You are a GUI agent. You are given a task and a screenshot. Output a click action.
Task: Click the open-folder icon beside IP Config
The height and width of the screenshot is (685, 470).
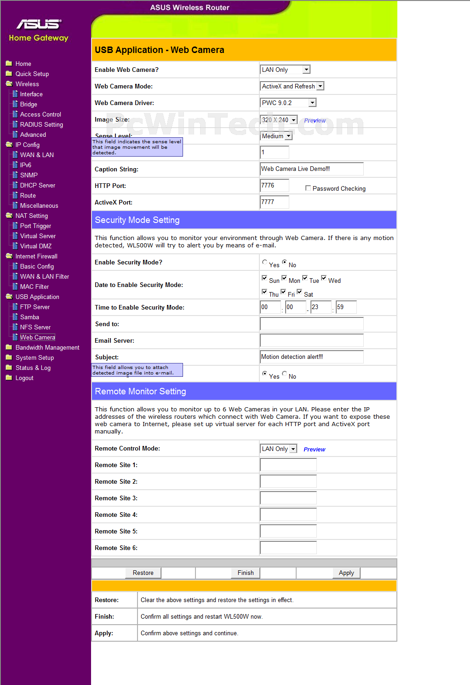[9, 145]
